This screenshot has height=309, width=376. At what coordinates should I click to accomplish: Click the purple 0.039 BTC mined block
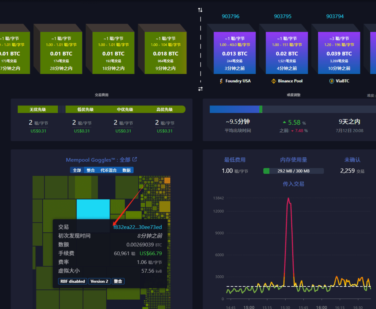tap(339, 53)
